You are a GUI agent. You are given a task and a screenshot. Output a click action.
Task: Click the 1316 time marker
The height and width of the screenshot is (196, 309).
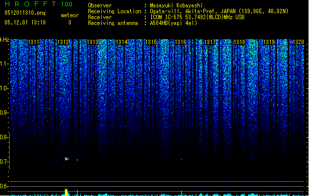click(x=180, y=42)
